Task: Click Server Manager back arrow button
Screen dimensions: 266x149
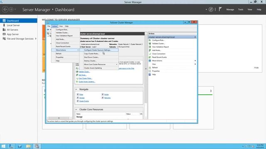Action: (5, 10)
